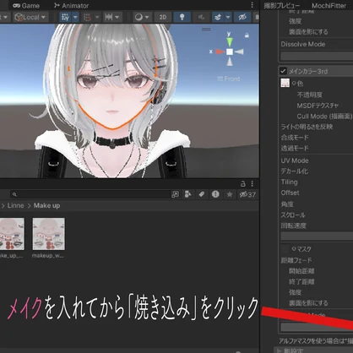This screenshot has width=353, height=353.
Task: Select the first make_up texture thumbnail
Action: click(x=12, y=234)
